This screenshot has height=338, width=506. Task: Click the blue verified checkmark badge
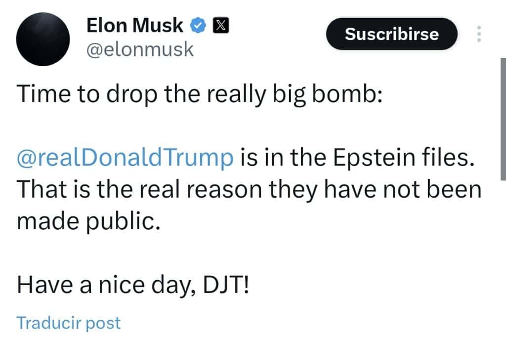[199, 25]
